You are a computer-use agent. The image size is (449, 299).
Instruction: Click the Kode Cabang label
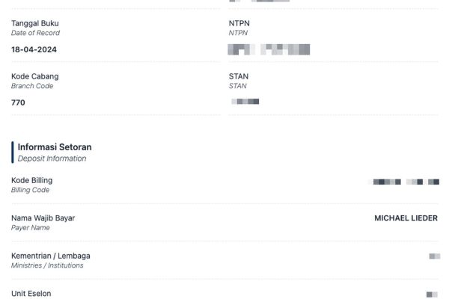pyautogui.click(x=34, y=76)
